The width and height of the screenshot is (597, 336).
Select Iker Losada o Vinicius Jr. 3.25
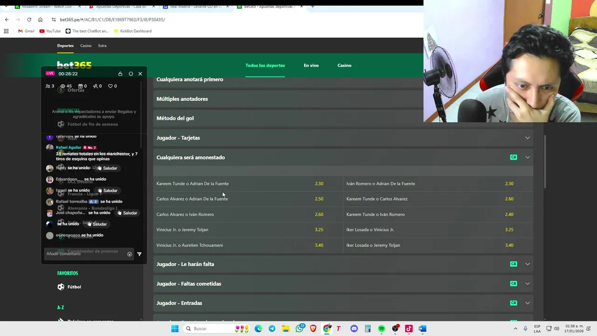tap(438, 230)
